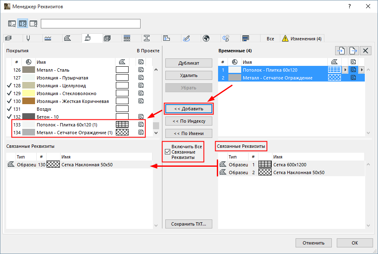Select row 127 Изоляция - Пузырчатая
The height and width of the screenshot is (254, 378).
pyautogui.click(x=79, y=78)
